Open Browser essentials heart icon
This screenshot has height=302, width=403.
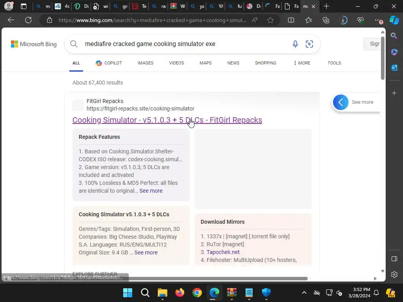pyautogui.click(x=360, y=20)
